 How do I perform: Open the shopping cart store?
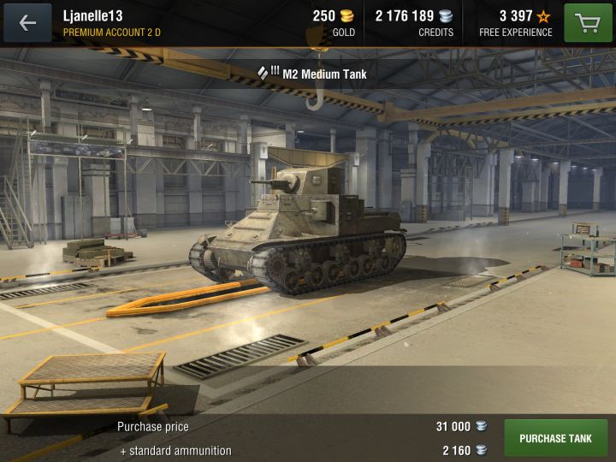[x=588, y=23]
